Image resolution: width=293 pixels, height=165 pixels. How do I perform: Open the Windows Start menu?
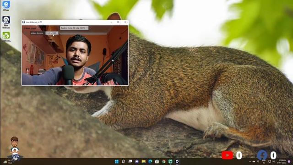pyautogui.click(x=117, y=161)
